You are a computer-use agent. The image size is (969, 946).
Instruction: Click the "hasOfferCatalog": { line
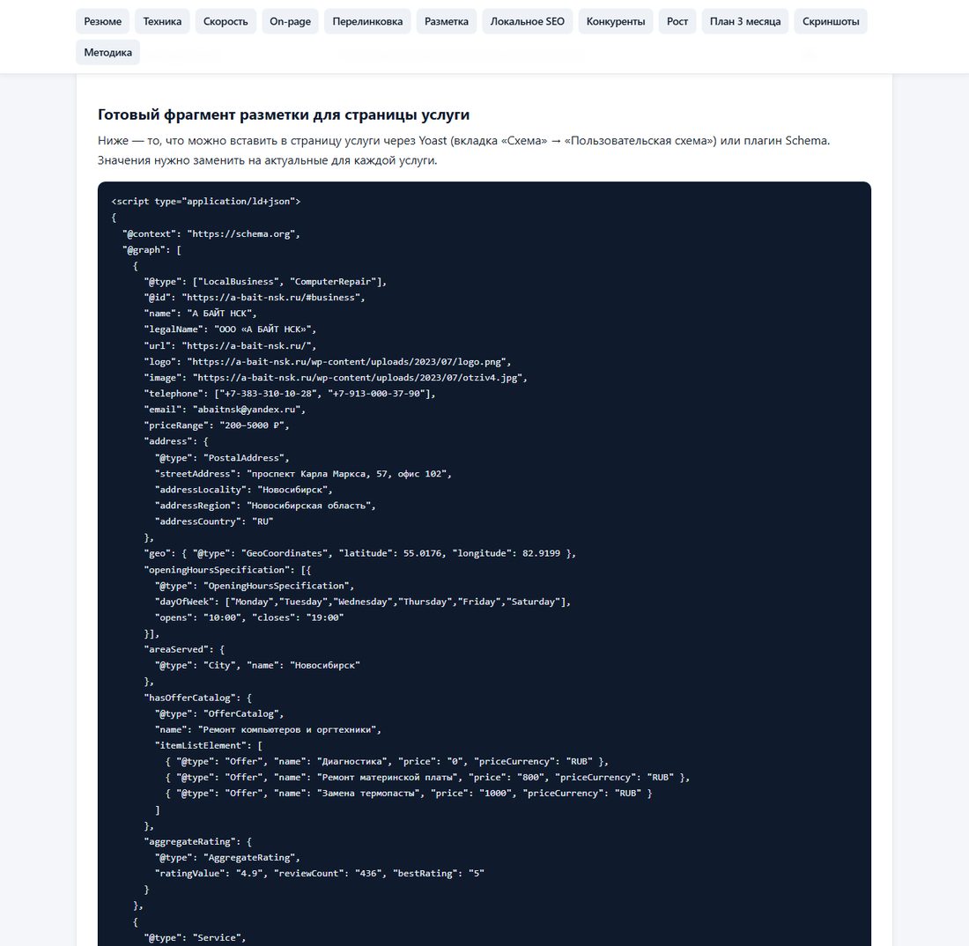(x=197, y=698)
